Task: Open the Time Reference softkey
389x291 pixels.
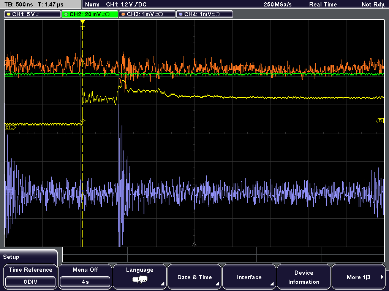Action: (x=30, y=277)
